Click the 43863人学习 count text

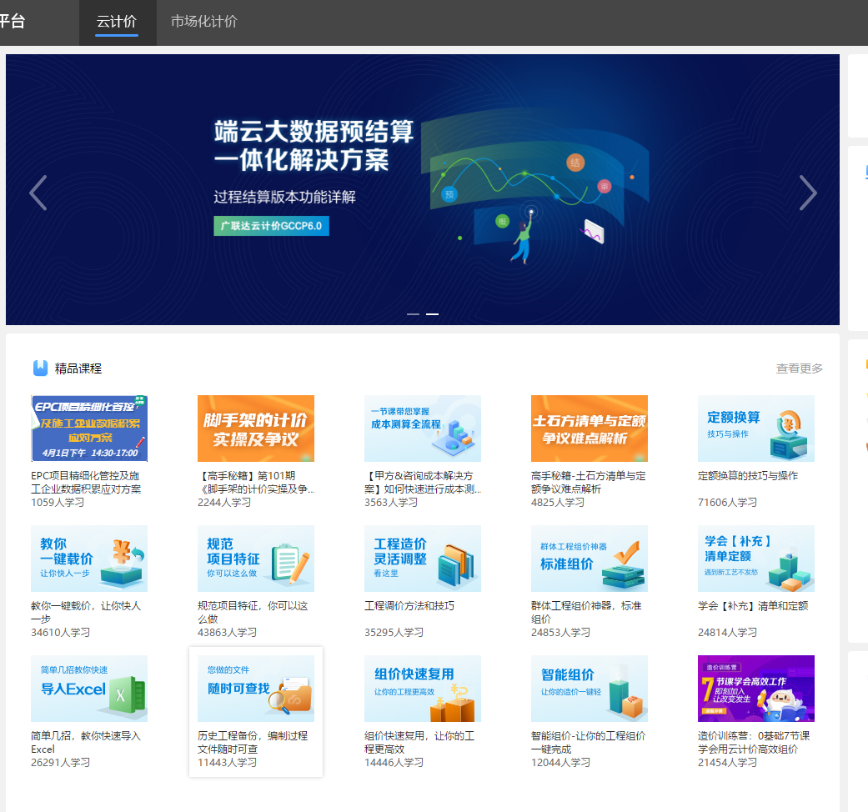point(227,633)
